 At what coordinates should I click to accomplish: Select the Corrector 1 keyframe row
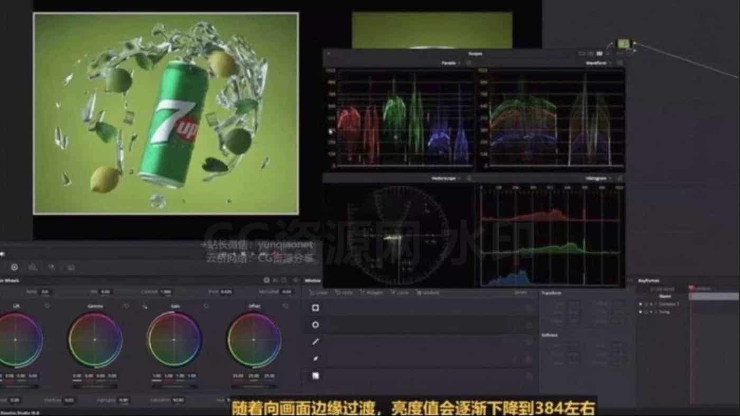662,304
